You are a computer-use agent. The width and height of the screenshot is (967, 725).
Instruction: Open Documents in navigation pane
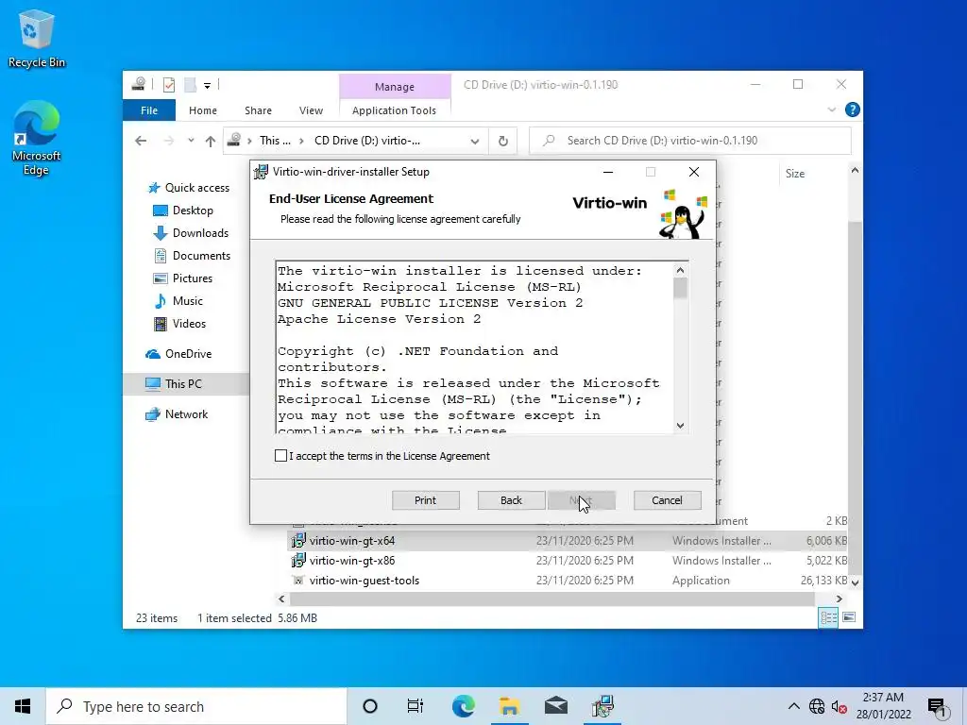point(192,256)
